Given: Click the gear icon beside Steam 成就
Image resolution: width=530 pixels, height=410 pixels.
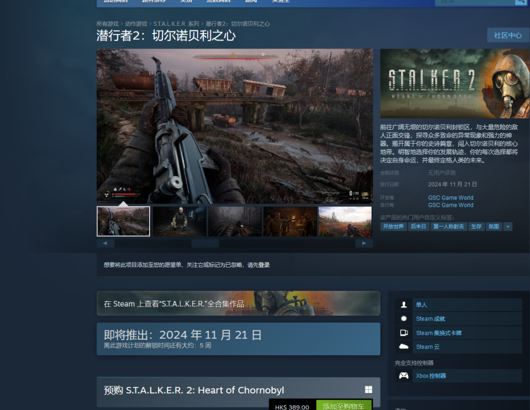Looking at the screenshot, I should [x=404, y=318].
